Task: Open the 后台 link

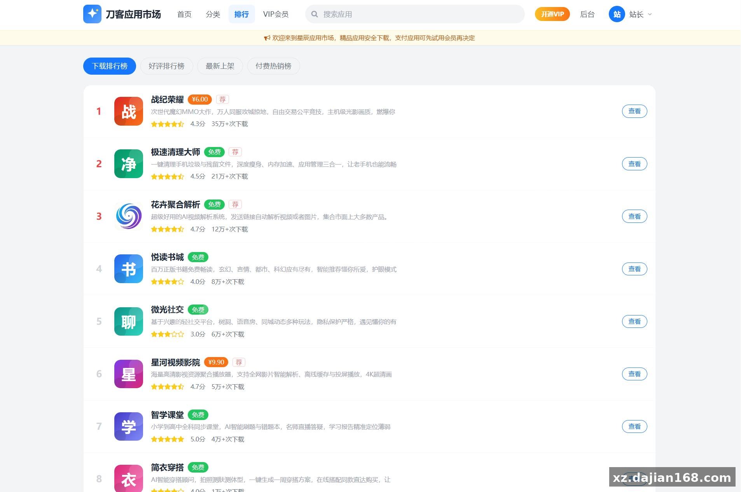Action: (587, 14)
